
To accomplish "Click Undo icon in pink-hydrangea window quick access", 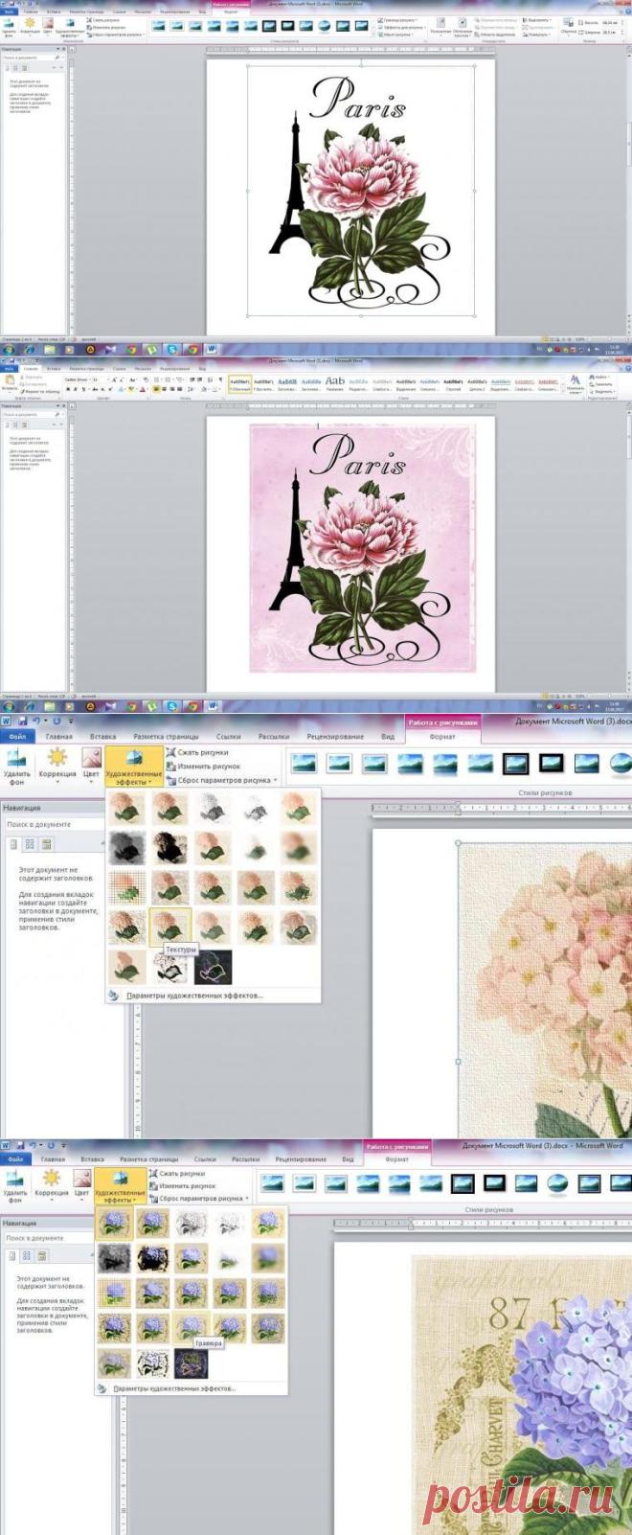I will tap(38, 720).
